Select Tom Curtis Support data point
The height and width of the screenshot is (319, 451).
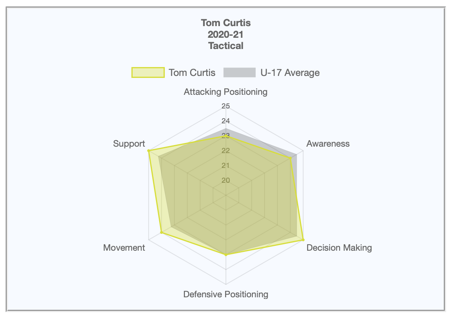click(x=148, y=151)
